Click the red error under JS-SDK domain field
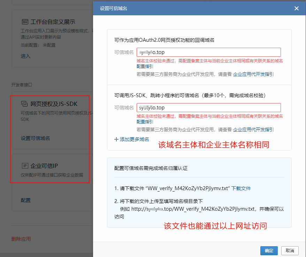306x257 pixels. coord(209,116)
